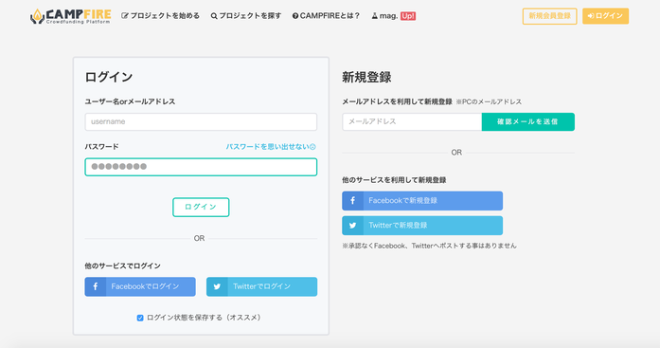
Task: Click the 確認メールを送信 button
Action: 527,121
